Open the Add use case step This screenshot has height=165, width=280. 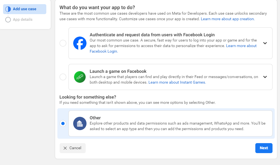(x=25, y=9)
